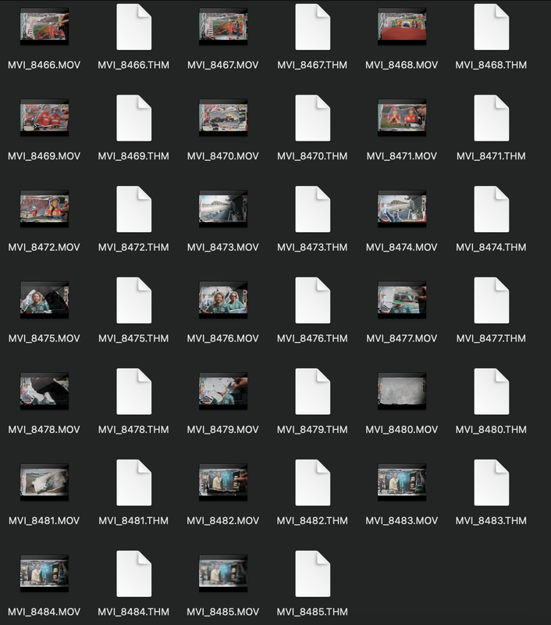The image size is (551, 625).
Task: Select the MVI_8476.THM blank file icon
Action: click(x=312, y=301)
